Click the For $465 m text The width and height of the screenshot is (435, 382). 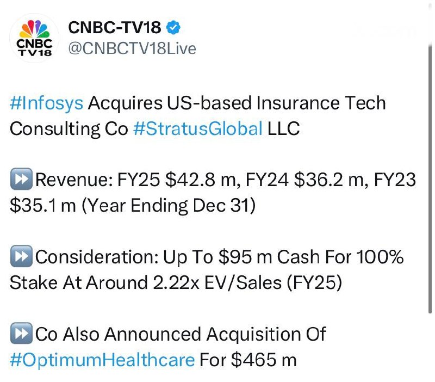(248, 360)
